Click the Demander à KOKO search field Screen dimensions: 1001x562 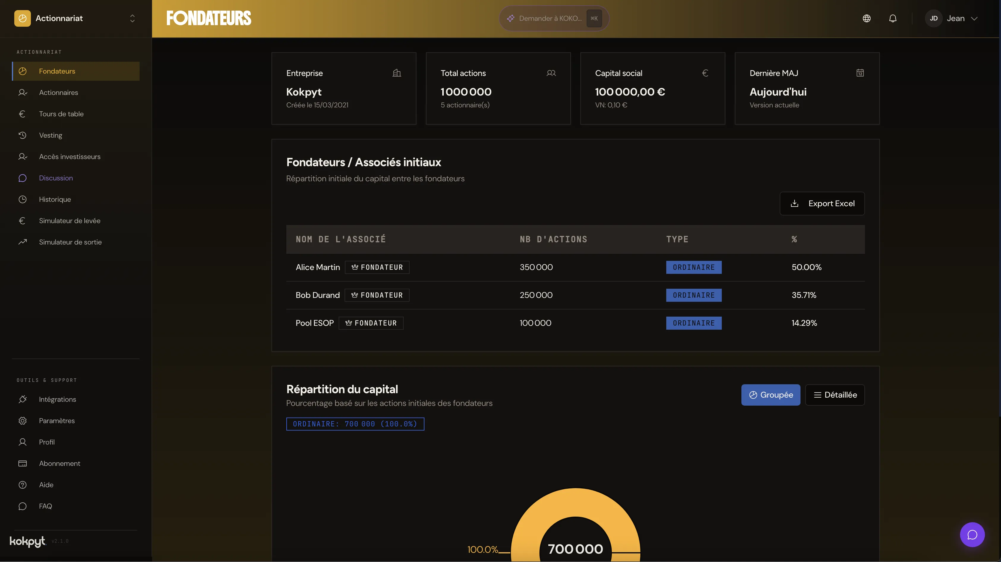(554, 18)
